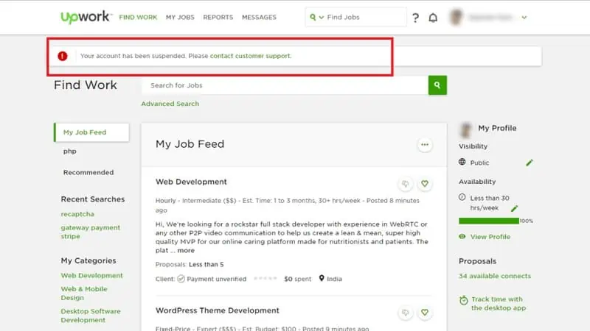
Task: Click the Find Jobs header field
Action: [355, 17]
